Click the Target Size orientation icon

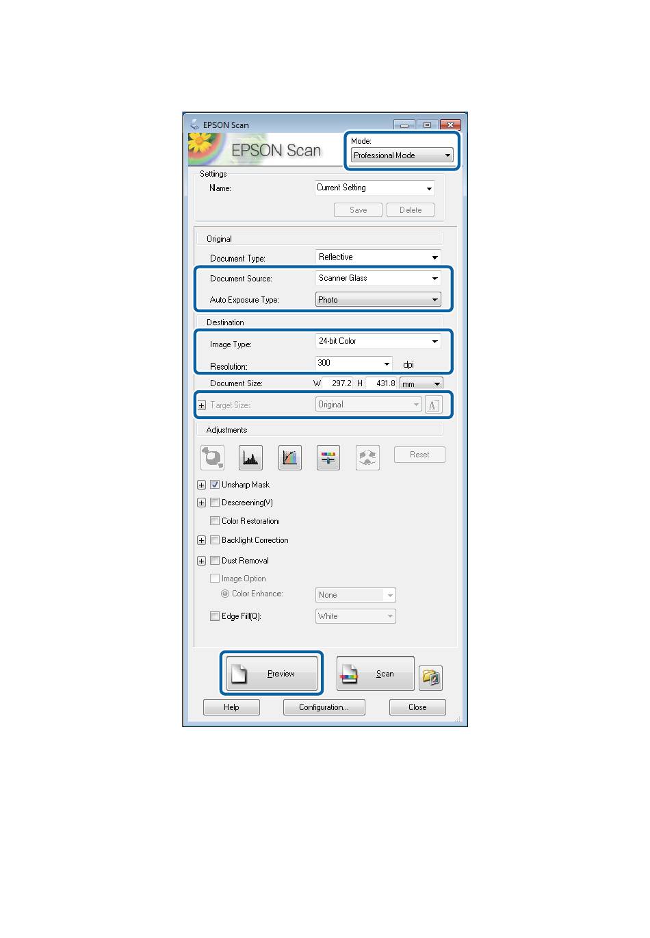432,405
